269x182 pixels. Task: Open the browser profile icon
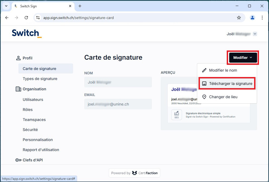252,18
